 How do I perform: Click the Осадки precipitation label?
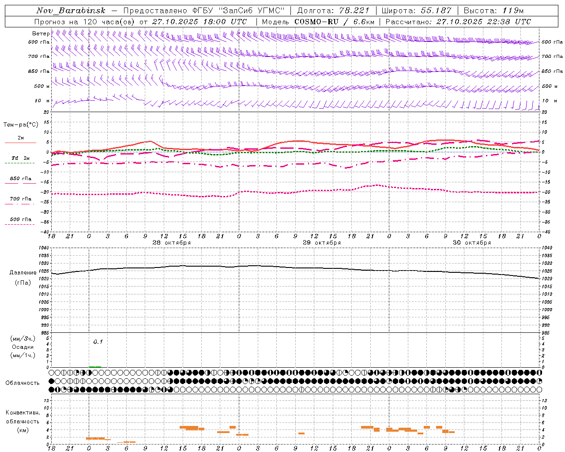coord(23,347)
